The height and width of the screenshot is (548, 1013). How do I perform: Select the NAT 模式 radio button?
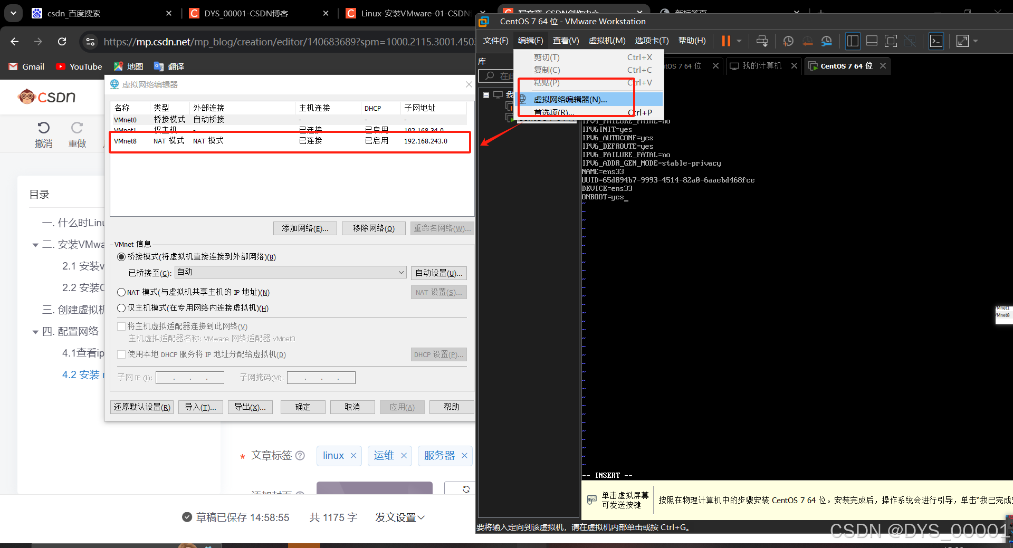[x=121, y=292]
